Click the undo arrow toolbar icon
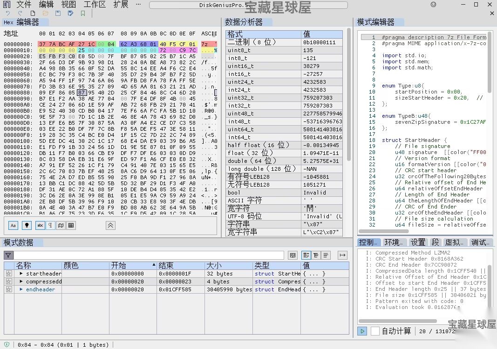497x349 pixels. 8,13
